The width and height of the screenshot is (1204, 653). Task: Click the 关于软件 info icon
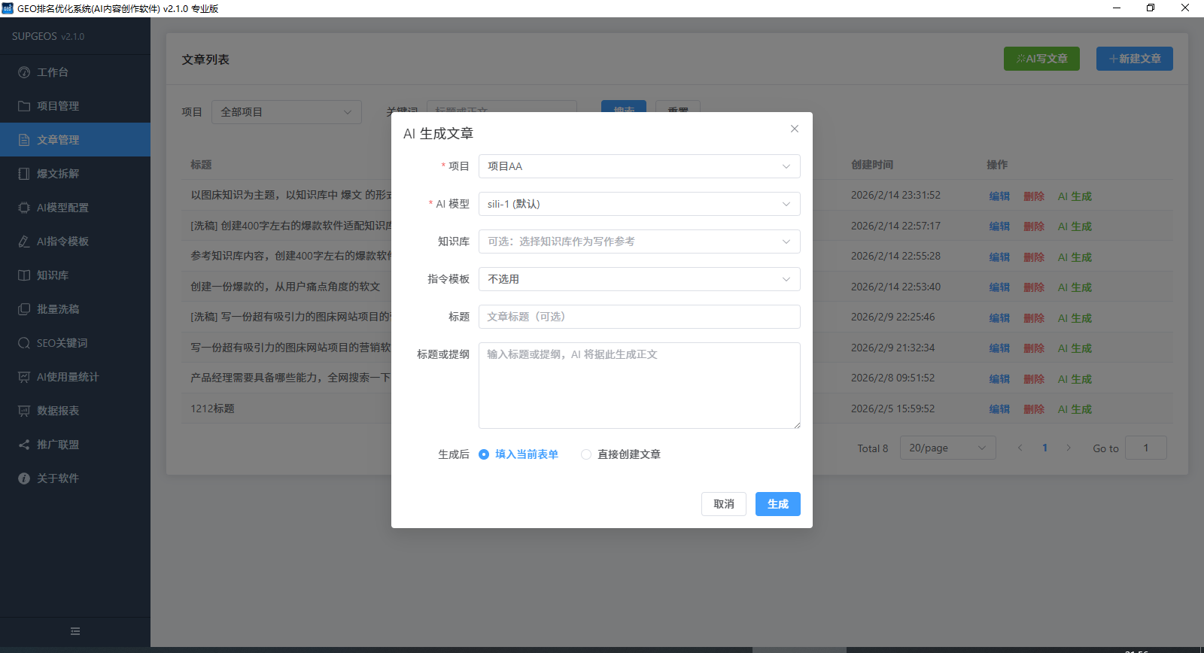24,478
